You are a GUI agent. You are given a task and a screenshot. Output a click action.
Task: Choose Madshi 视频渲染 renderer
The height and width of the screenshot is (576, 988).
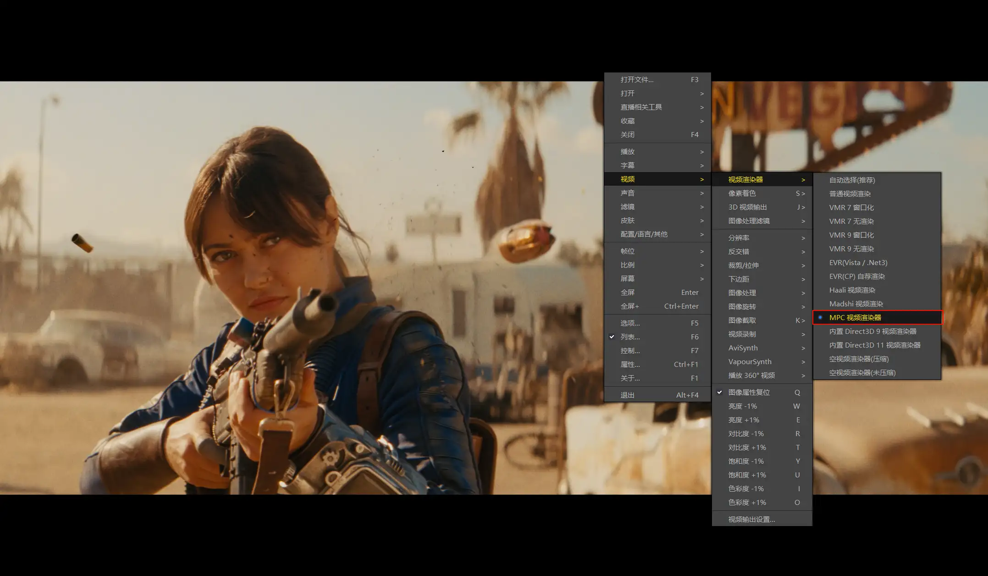856,304
